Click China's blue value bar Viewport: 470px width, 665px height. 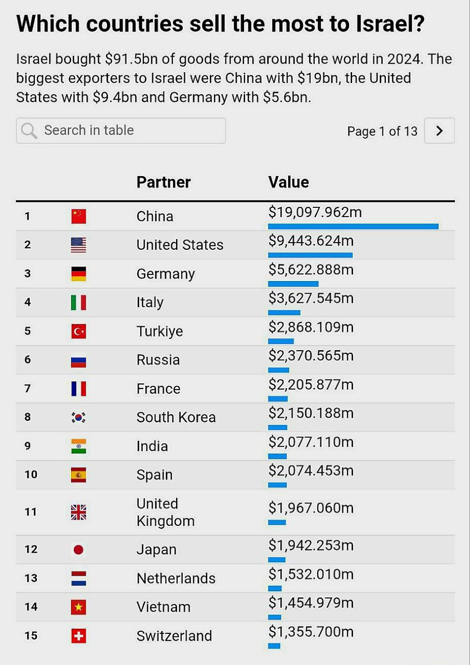[x=353, y=226]
